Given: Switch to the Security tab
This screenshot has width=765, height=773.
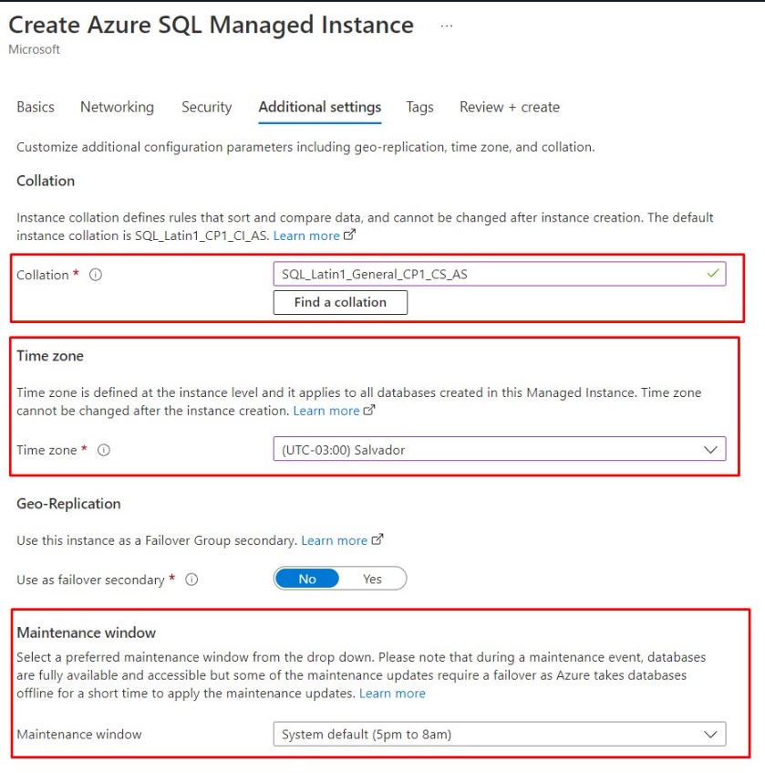Looking at the screenshot, I should click(206, 107).
